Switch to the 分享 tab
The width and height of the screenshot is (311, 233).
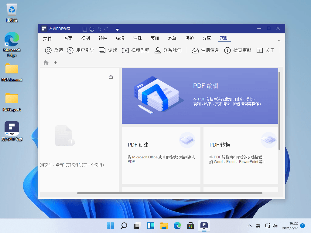[x=207, y=39]
